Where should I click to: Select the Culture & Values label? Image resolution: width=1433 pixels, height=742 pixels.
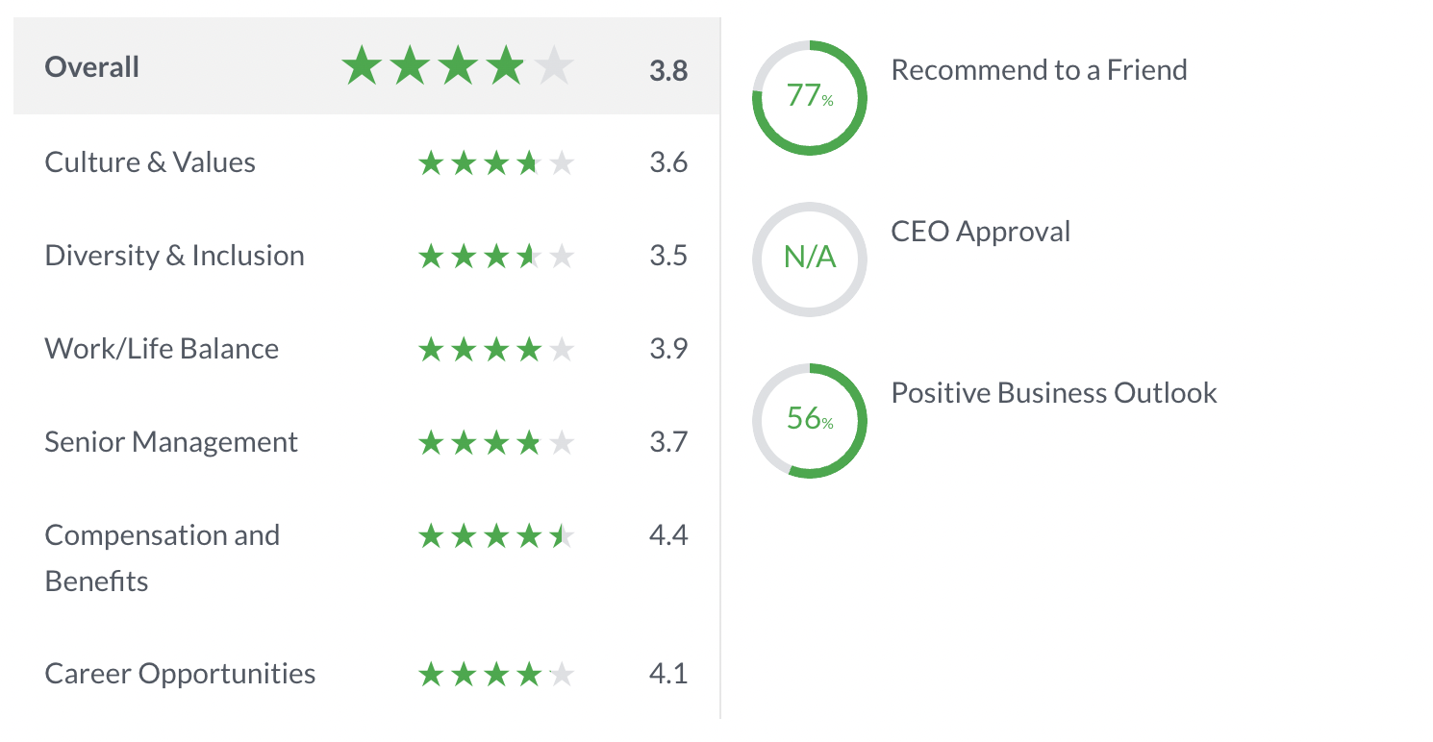pos(150,162)
